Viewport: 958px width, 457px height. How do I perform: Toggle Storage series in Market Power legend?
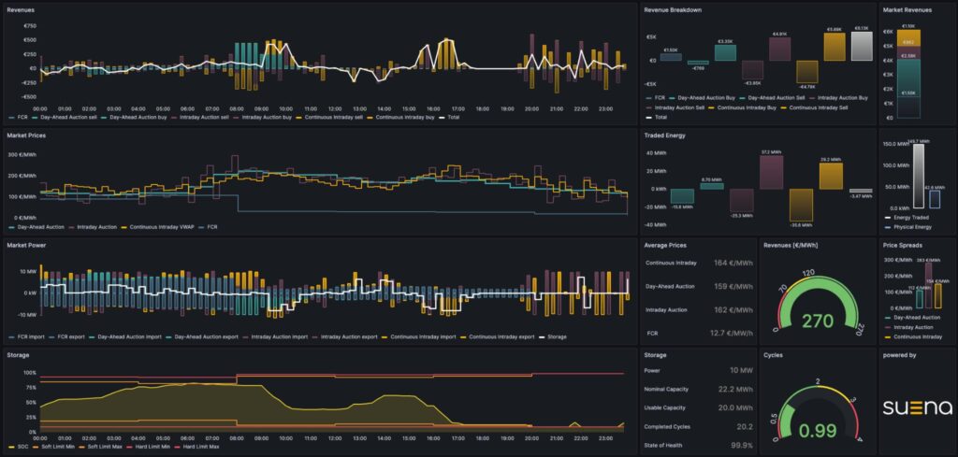click(552, 336)
